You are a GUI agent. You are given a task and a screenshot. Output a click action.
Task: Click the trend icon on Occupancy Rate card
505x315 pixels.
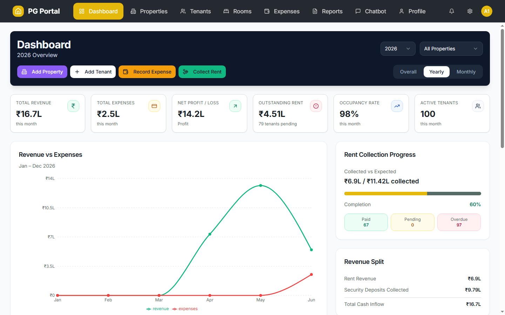coord(397,106)
